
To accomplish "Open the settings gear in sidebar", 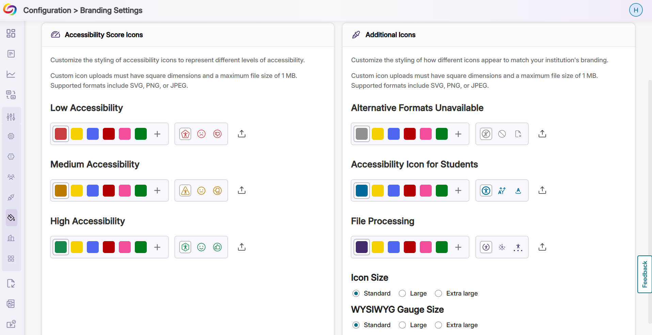I will 11,136.
